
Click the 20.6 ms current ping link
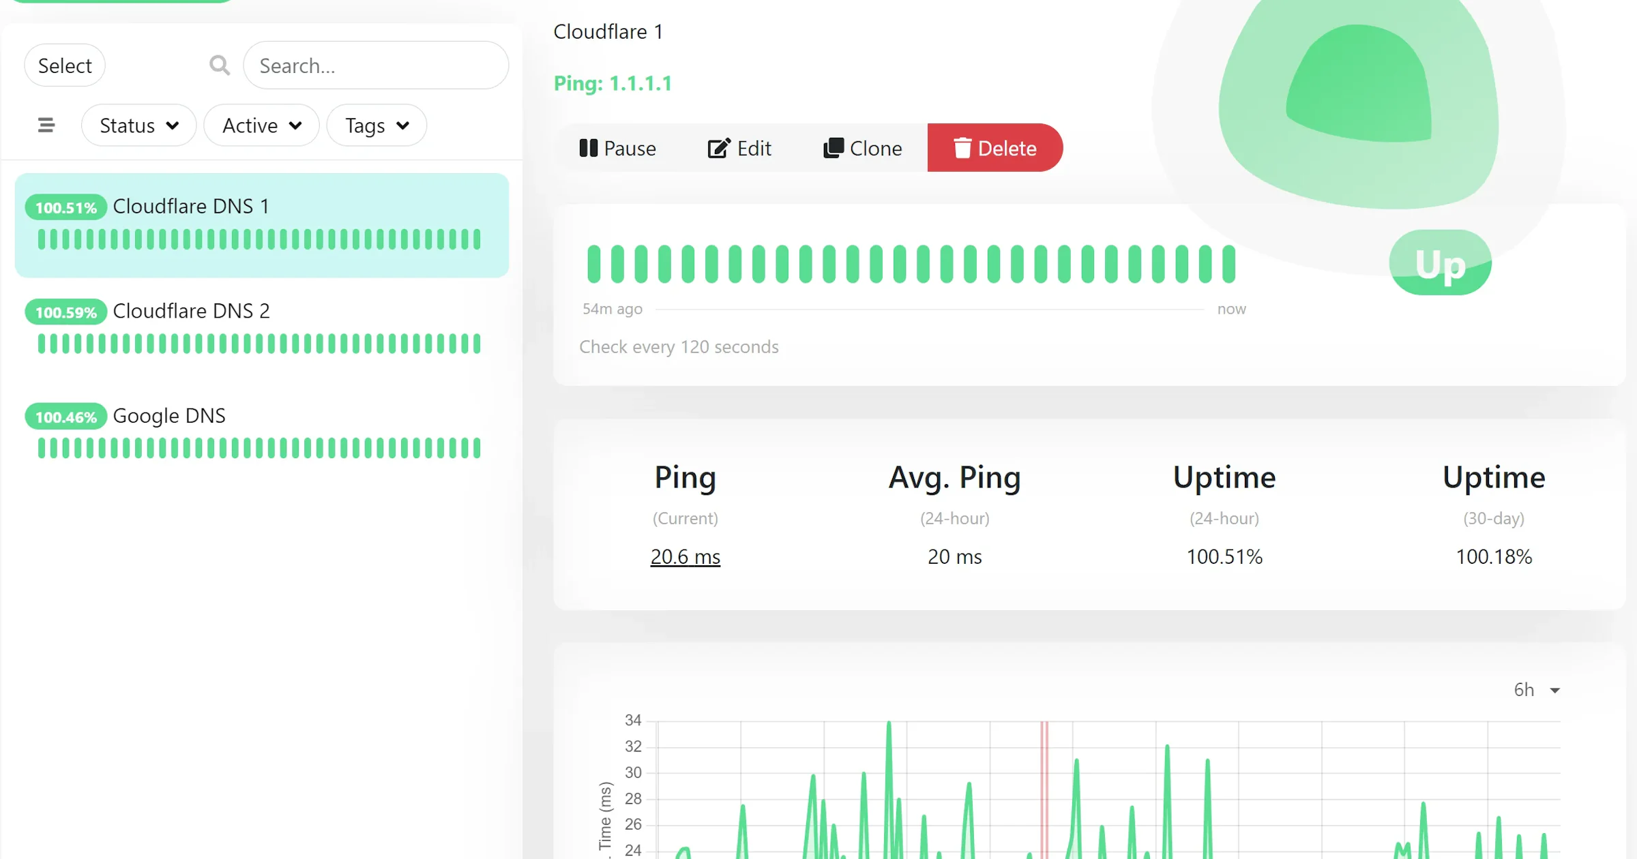click(685, 557)
